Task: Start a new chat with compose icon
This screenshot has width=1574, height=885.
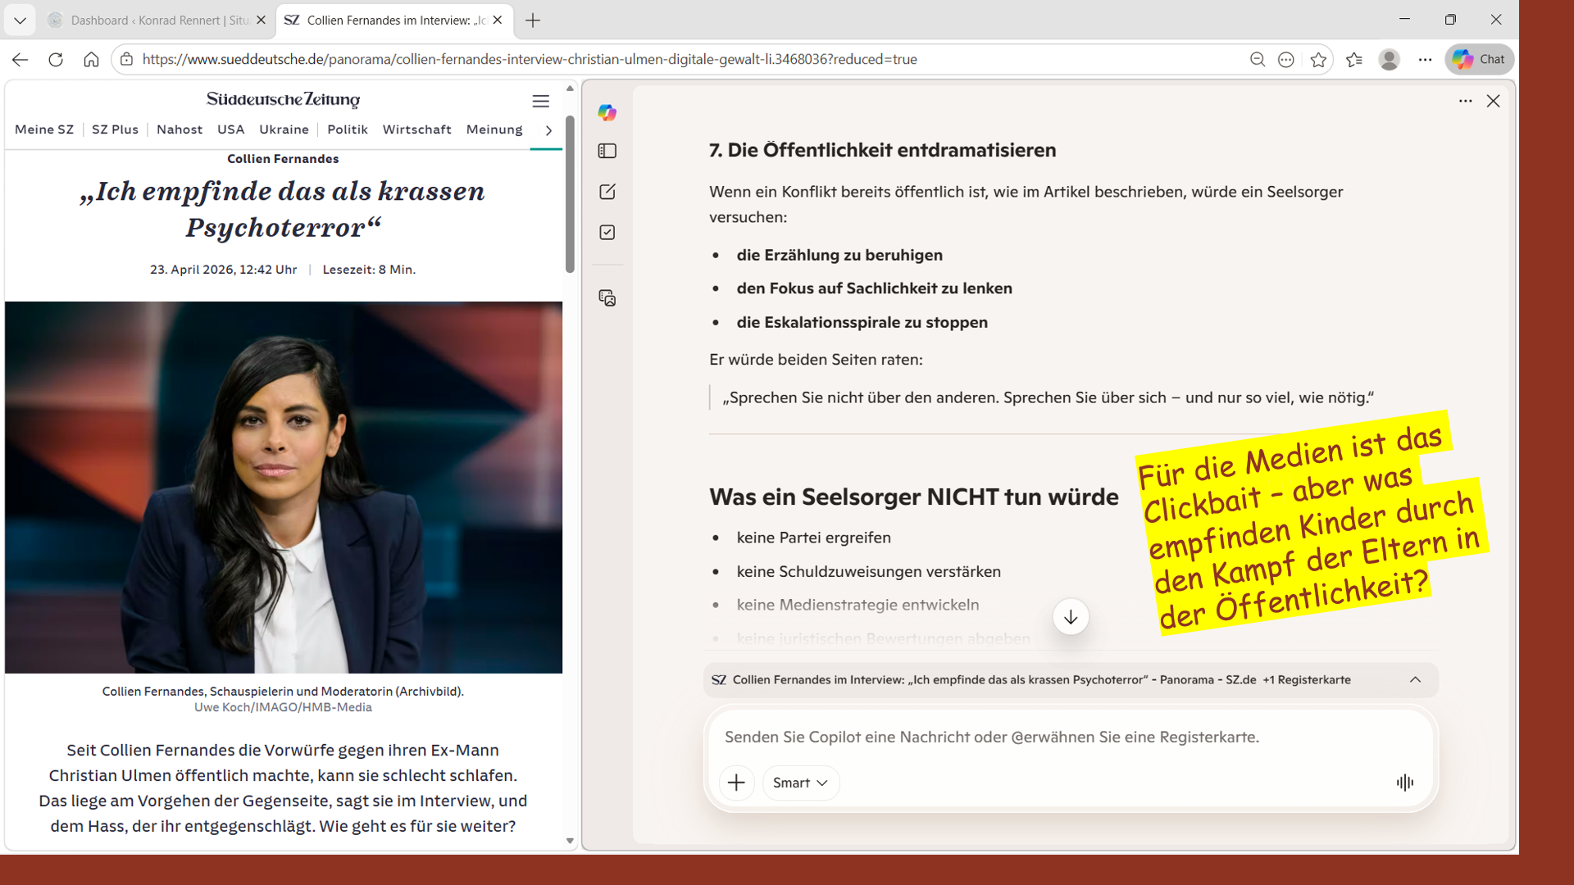Action: [607, 192]
